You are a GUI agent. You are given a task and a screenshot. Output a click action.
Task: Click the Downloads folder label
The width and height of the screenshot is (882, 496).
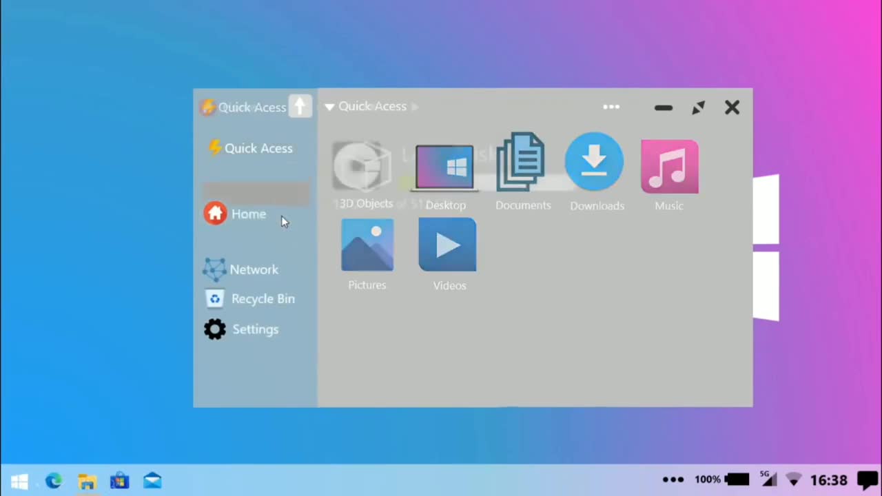(597, 206)
